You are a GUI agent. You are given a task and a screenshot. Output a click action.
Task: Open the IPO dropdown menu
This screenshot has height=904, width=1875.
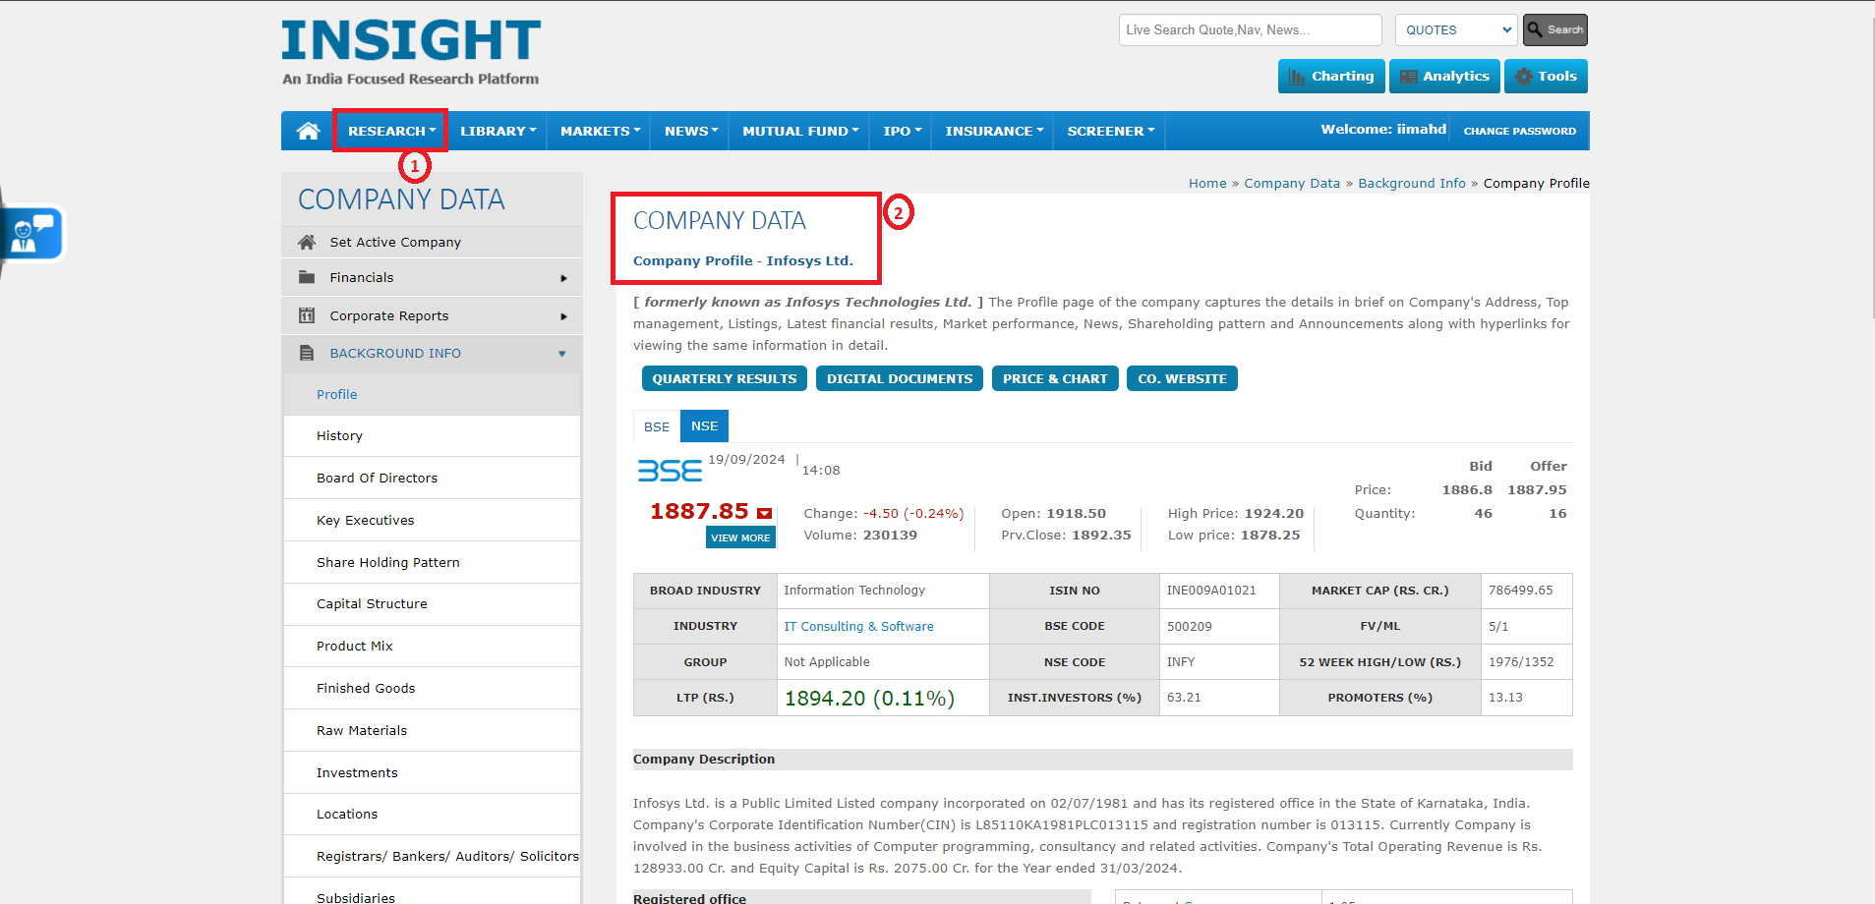tap(902, 131)
